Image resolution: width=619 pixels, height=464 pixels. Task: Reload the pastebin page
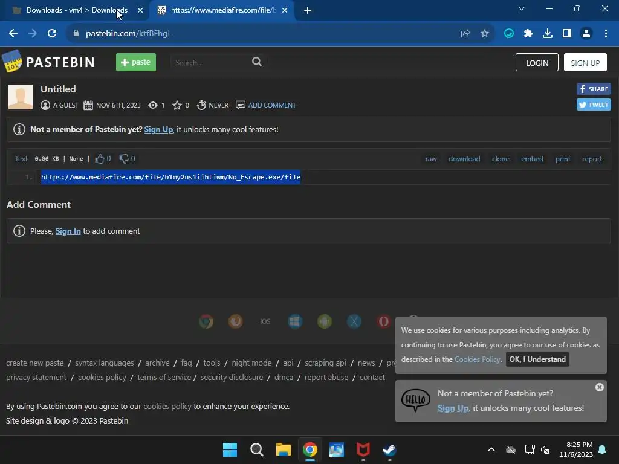coord(52,34)
